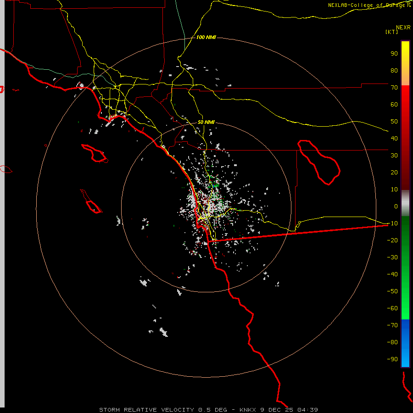The height and width of the screenshot is (413, 413).
Task: Click the 40 value on the color scale
Action: [394, 138]
